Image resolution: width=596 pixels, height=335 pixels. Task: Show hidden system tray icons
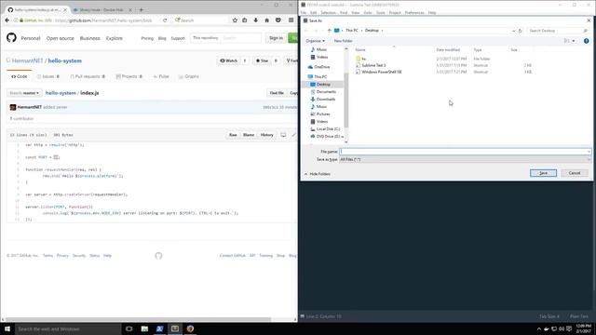[x=539, y=328]
